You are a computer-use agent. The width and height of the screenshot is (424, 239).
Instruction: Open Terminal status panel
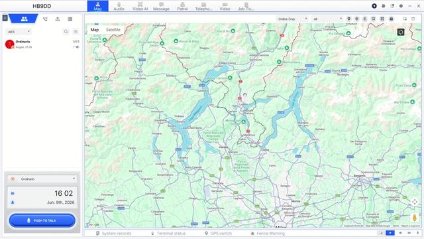pyautogui.click(x=168, y=233)
